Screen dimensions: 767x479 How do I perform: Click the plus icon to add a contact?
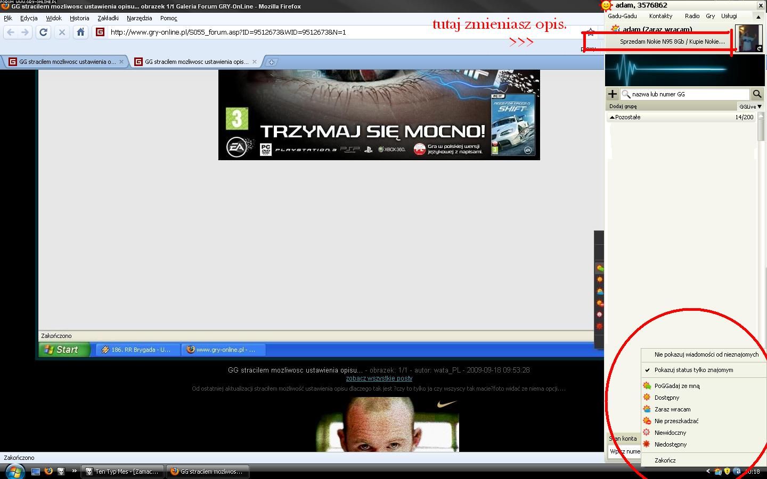(x=613, y=94)
